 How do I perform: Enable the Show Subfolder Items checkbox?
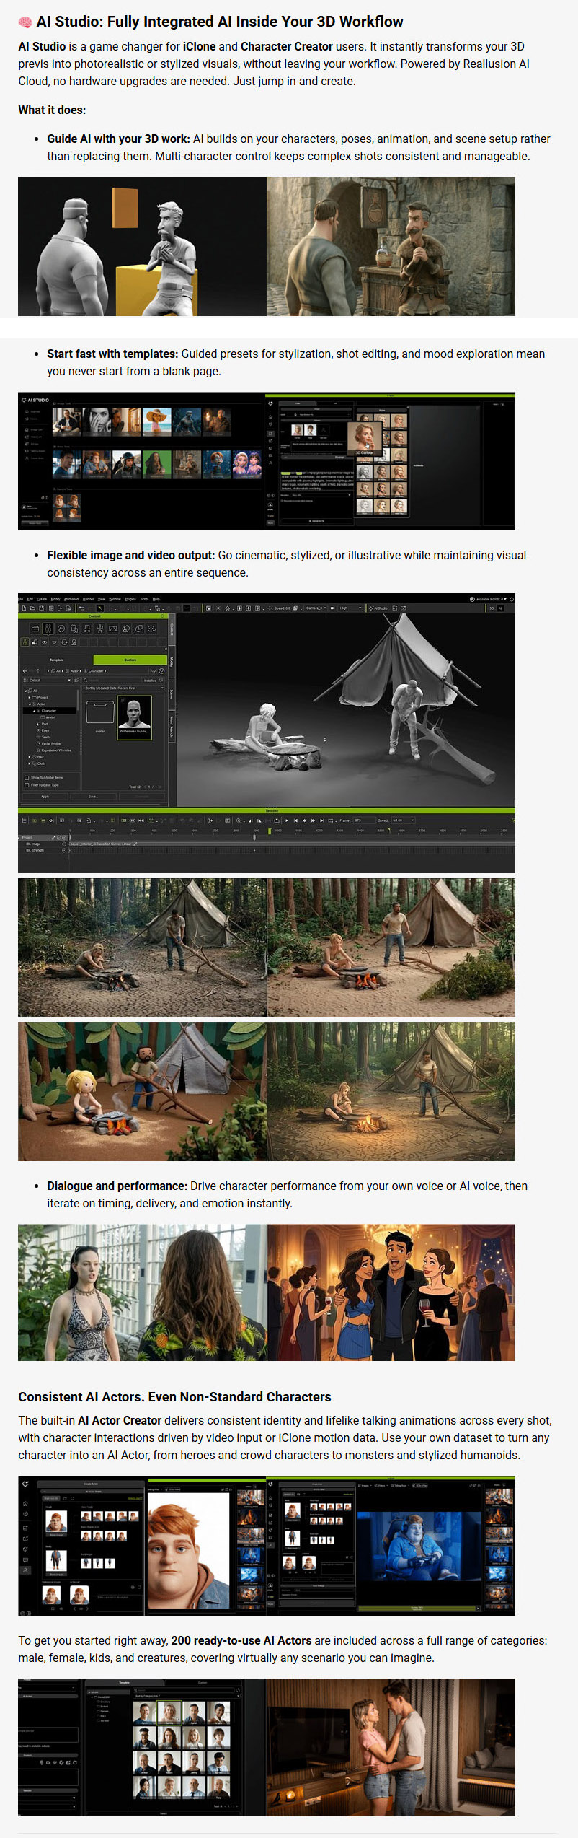pos(27,778)
